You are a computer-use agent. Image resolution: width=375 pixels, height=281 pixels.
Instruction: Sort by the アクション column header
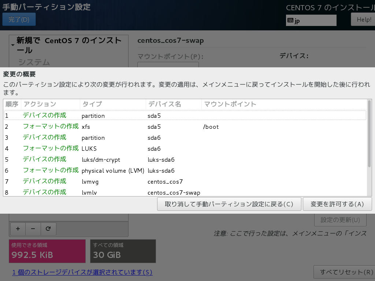coord(51,104)
